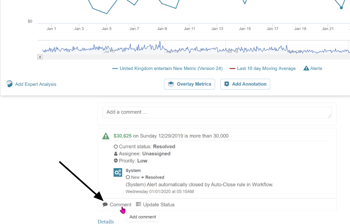Click the green alert triangle beside $30,625
Screen dimensions: 350x224
coord(106,136)
